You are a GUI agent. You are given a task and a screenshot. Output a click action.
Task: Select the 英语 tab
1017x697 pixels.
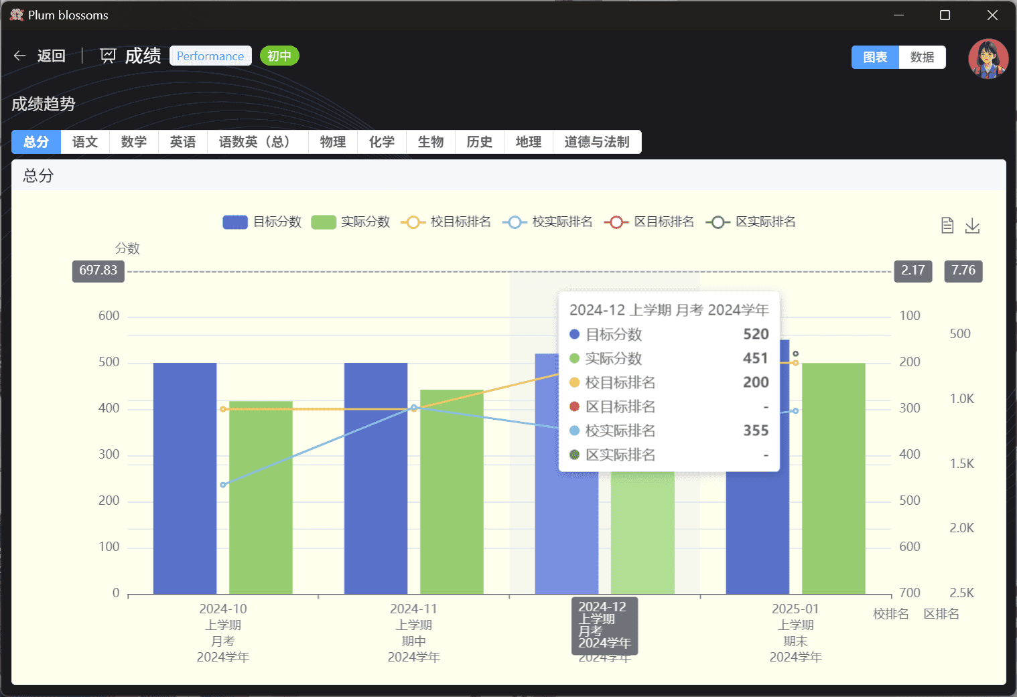pyautogui.click(x=183, y=142)
